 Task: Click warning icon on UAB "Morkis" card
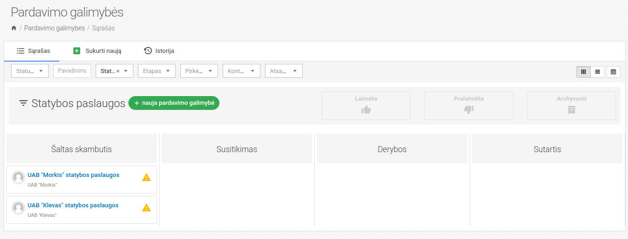146,177
